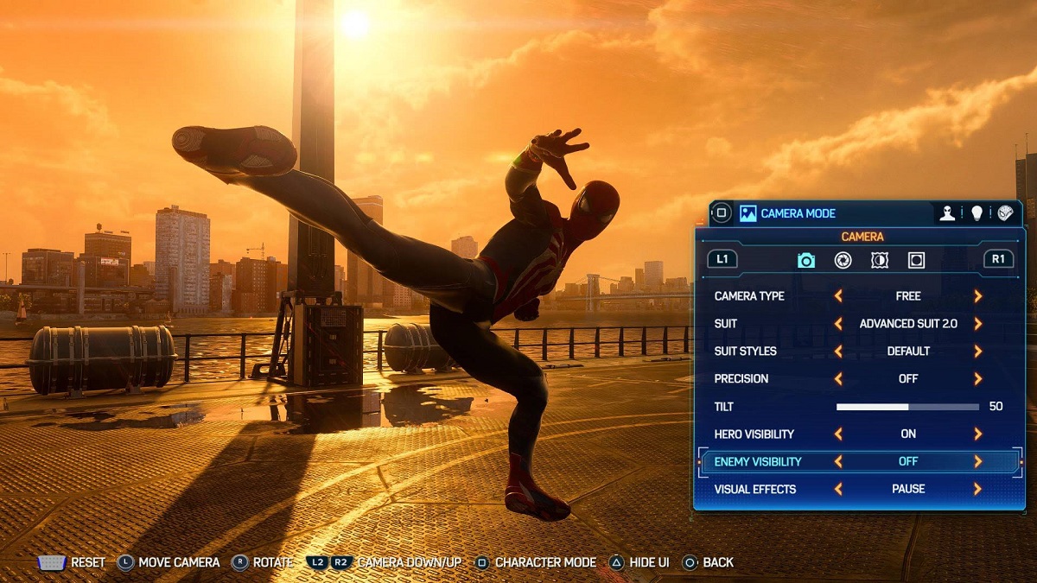Open the frame overlay settings tab
The width and height of the screenshot is (1037, 583).
916,260
